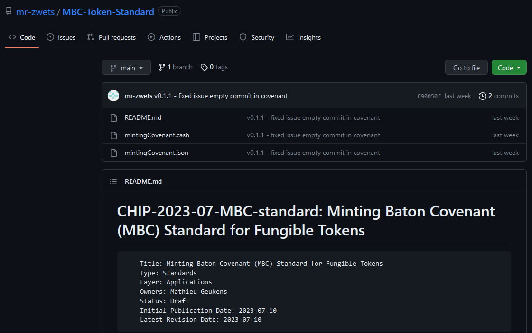Image resolution: width=532 pixels, height=333 pixels.
Task: Click the file icon for mintingCovenant.cash
Action: 113,135
